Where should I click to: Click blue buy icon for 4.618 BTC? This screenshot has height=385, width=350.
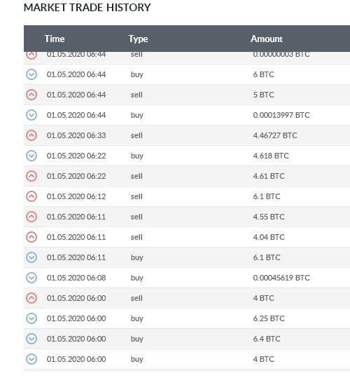(31, 156)
